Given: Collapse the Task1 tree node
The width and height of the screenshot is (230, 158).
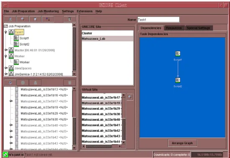Looking at the screenshot, I should pos(6,32).
